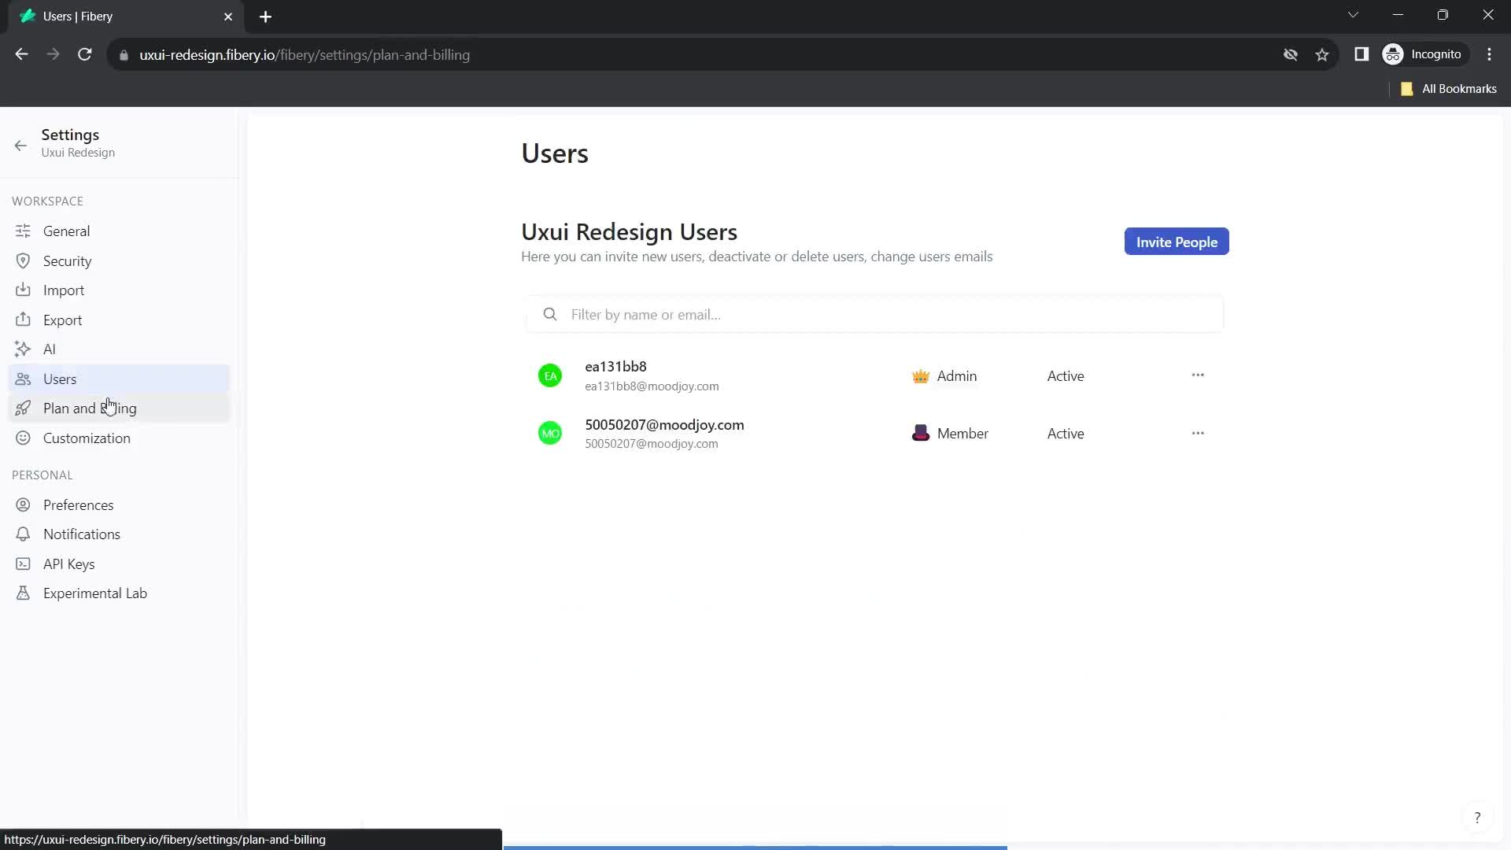This screenshot has width=1511, height=850.
Task: Click the Users menu item
Action: pos(59,378)
